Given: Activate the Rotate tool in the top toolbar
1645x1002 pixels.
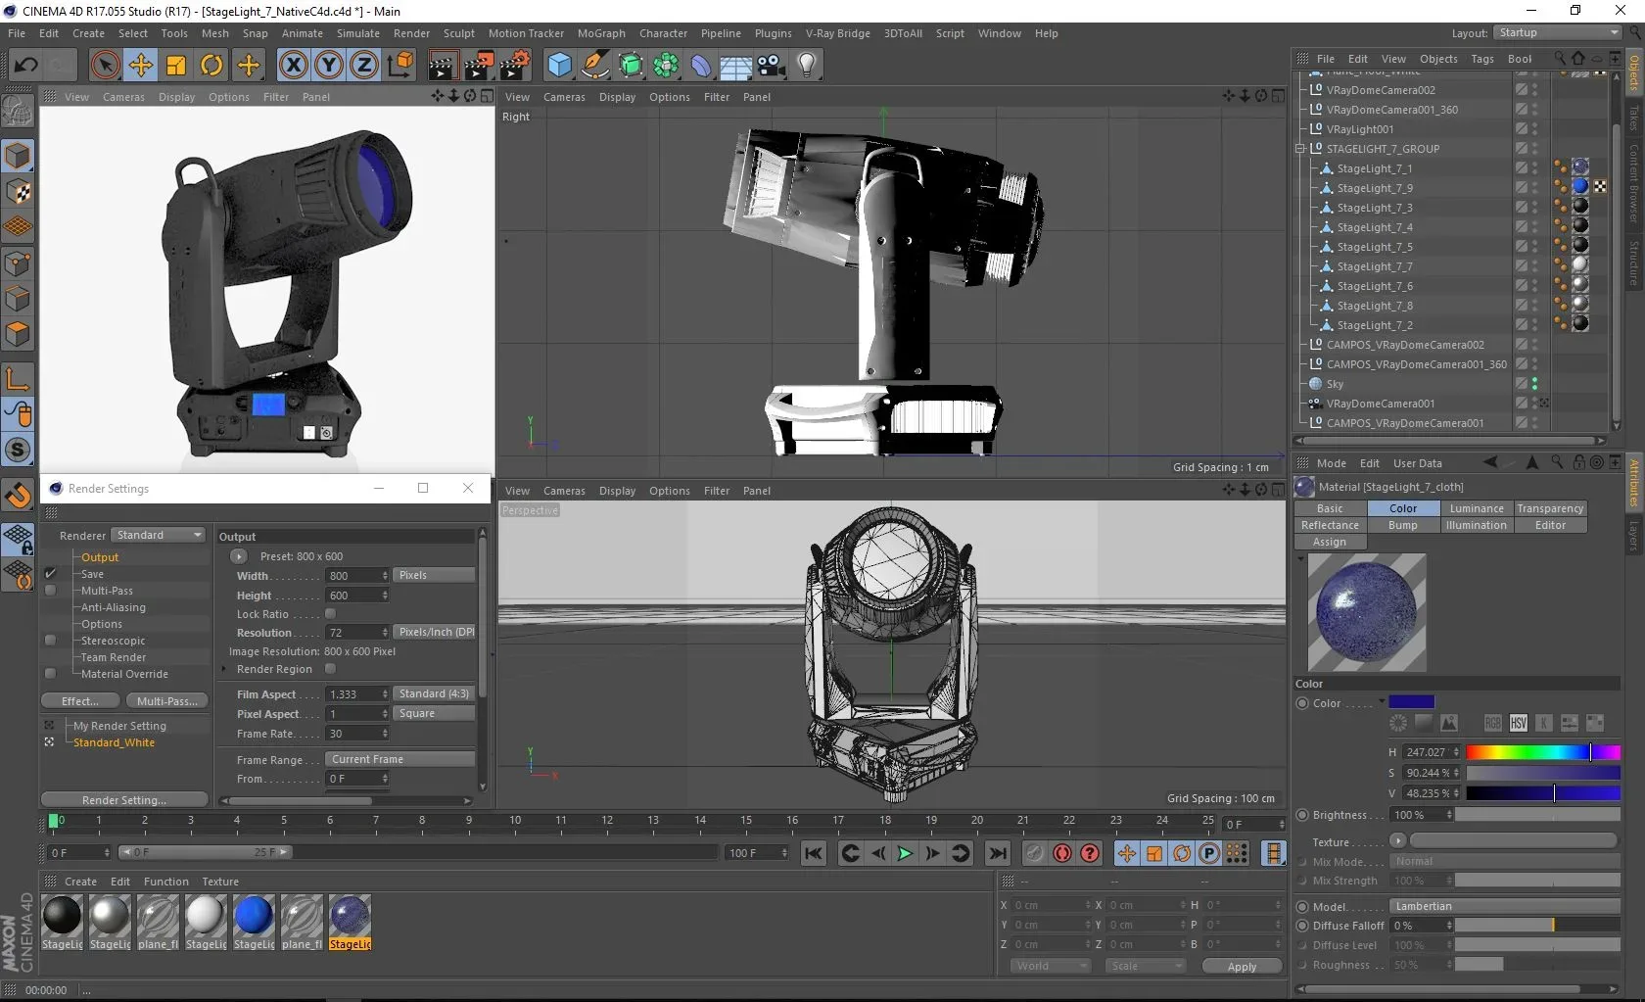Looking at the screenshot, I should click(211, 66).
